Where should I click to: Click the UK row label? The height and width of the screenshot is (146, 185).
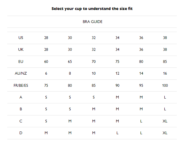pyautogui.click(x=21, y=50)
